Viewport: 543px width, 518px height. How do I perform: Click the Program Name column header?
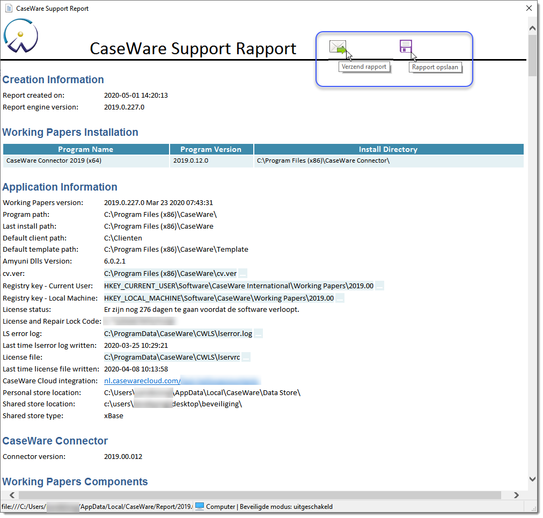[86, 149]
